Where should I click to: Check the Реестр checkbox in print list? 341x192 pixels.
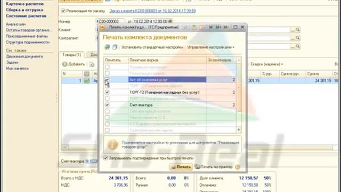[x=107, y=117]
